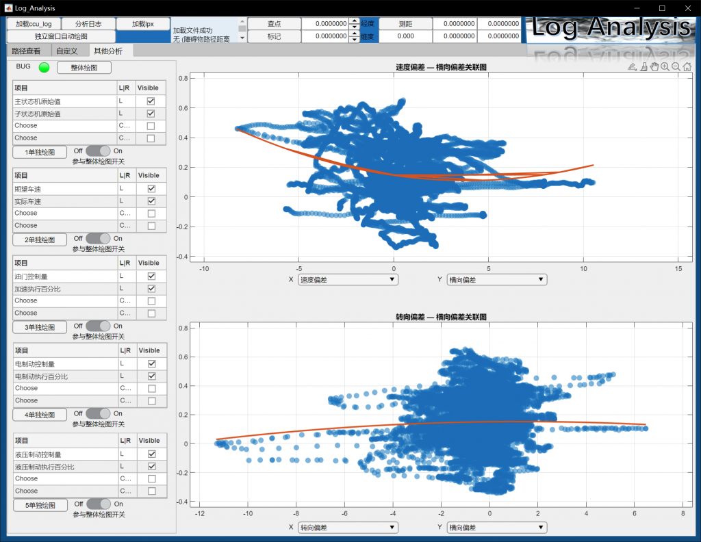Select the zoom out magnifier
701x542 pixels.
tap(676, 67)
